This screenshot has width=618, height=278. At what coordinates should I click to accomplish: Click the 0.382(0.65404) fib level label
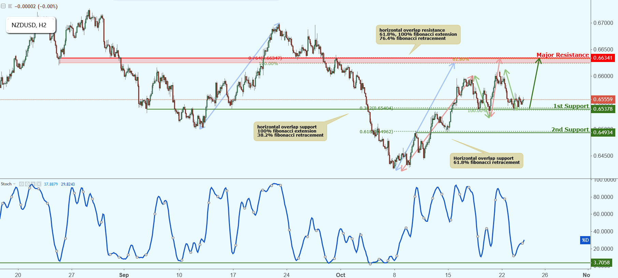click(x=376, y=108)
